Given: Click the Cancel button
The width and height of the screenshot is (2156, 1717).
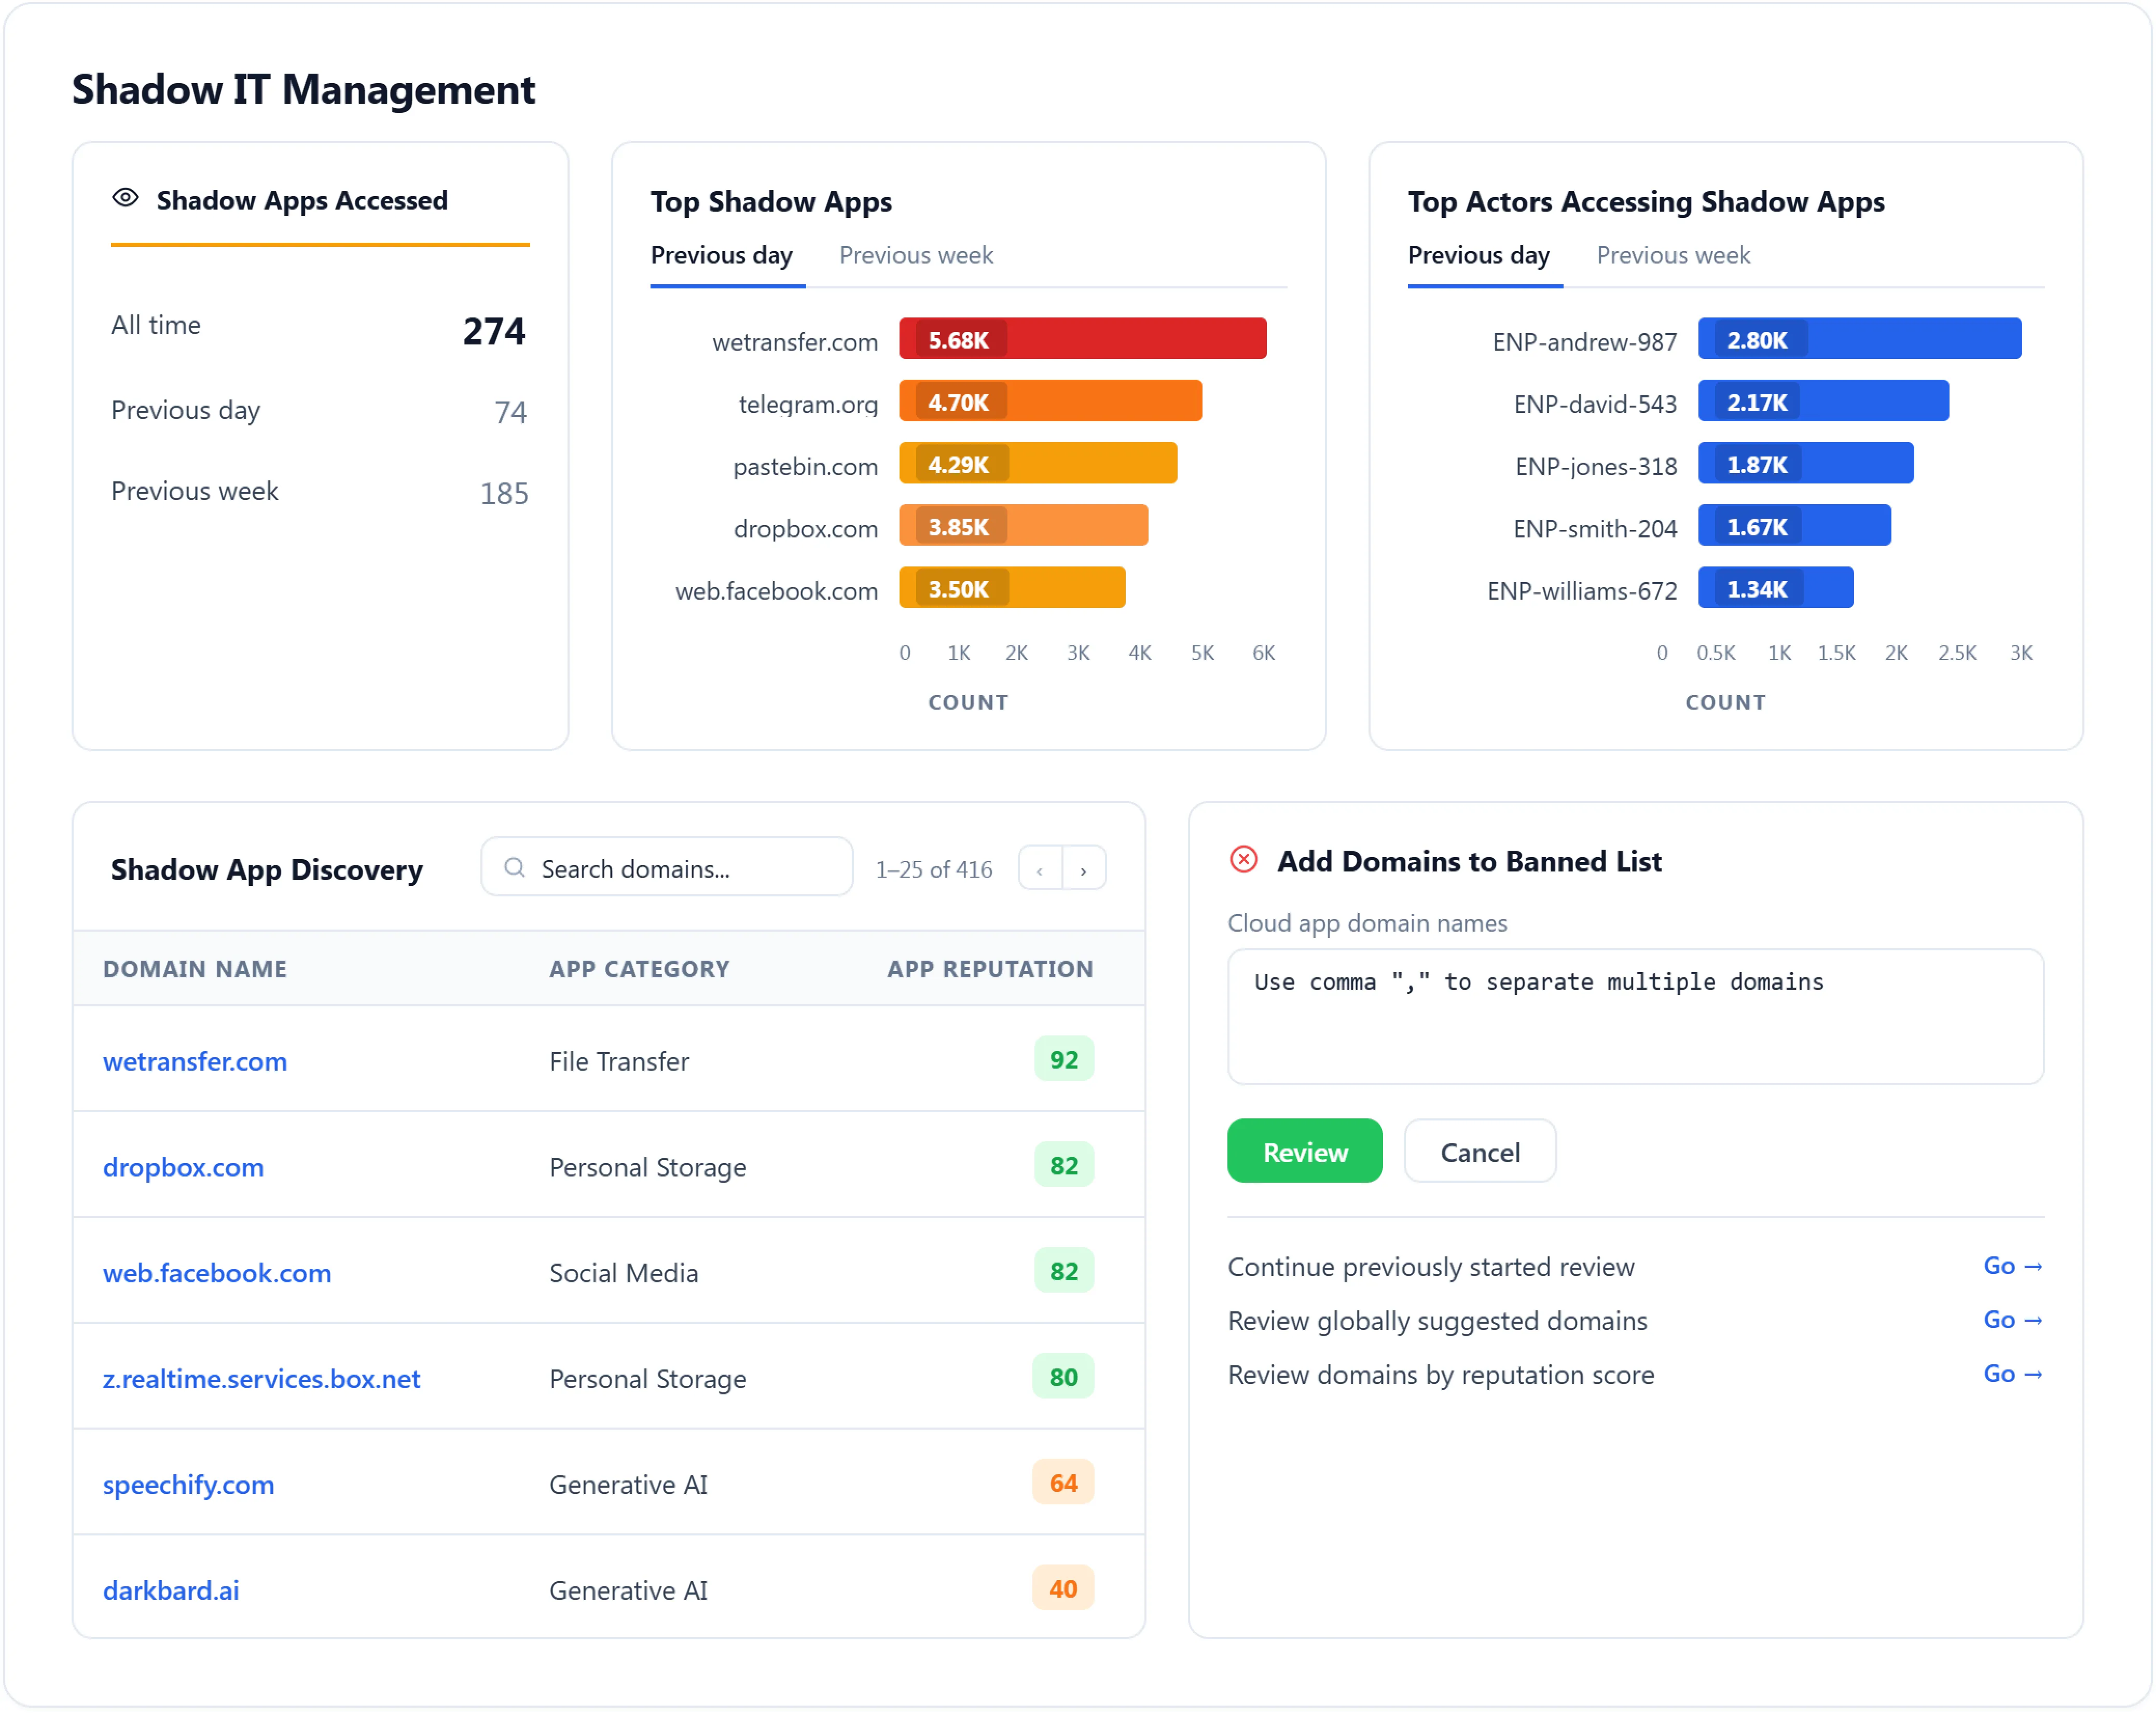Looking at the screenshot, I should (1480, 1152).
